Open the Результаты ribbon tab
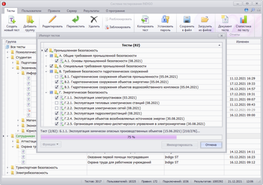This screenshot has height=185, width=263. point(91,11)
